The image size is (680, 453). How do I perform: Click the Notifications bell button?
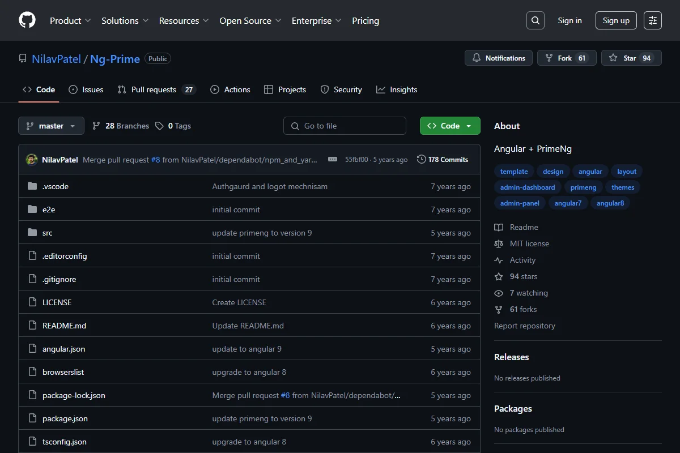coord(499,58)
